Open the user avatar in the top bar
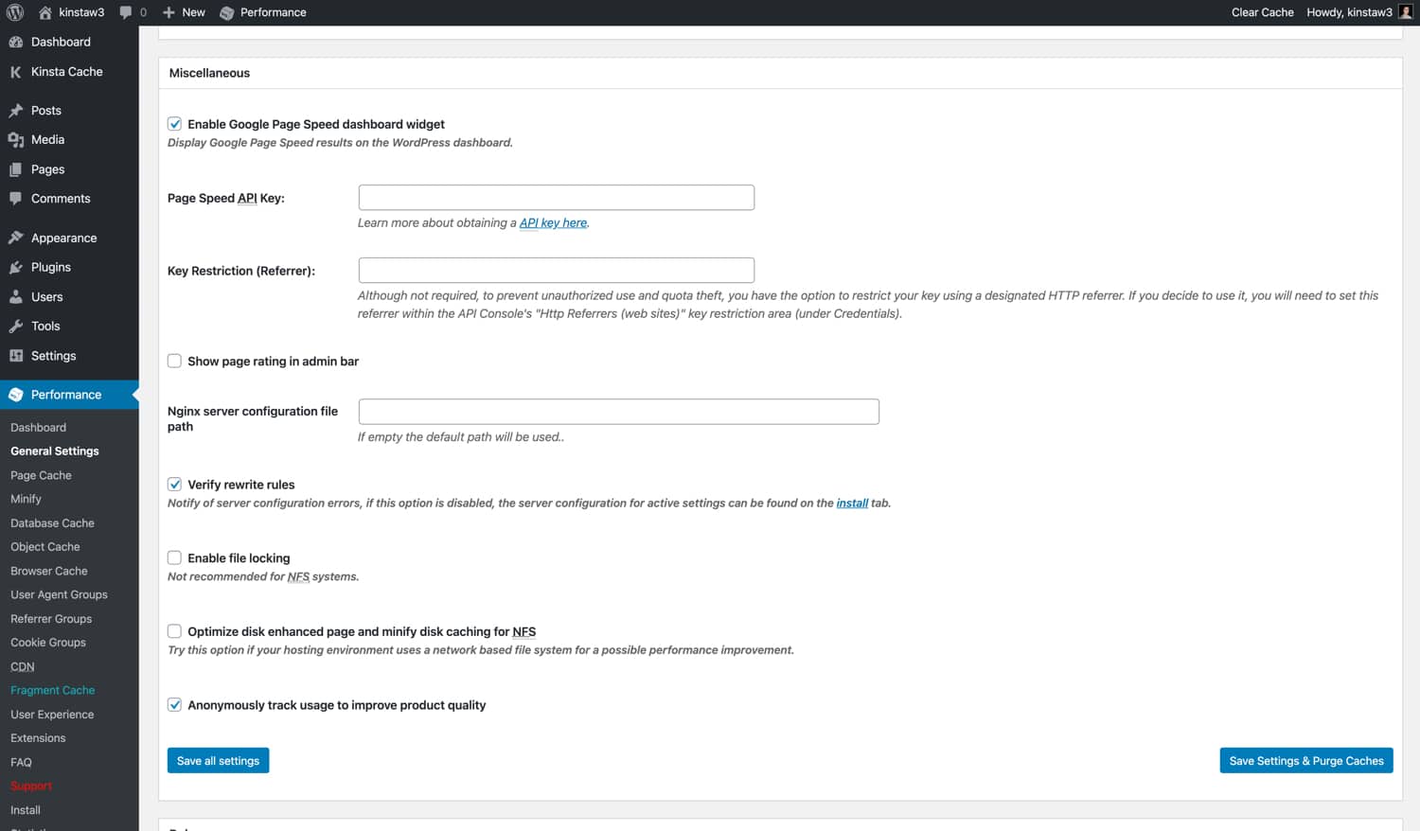 pyautogui.click(x=1405, y=11)
